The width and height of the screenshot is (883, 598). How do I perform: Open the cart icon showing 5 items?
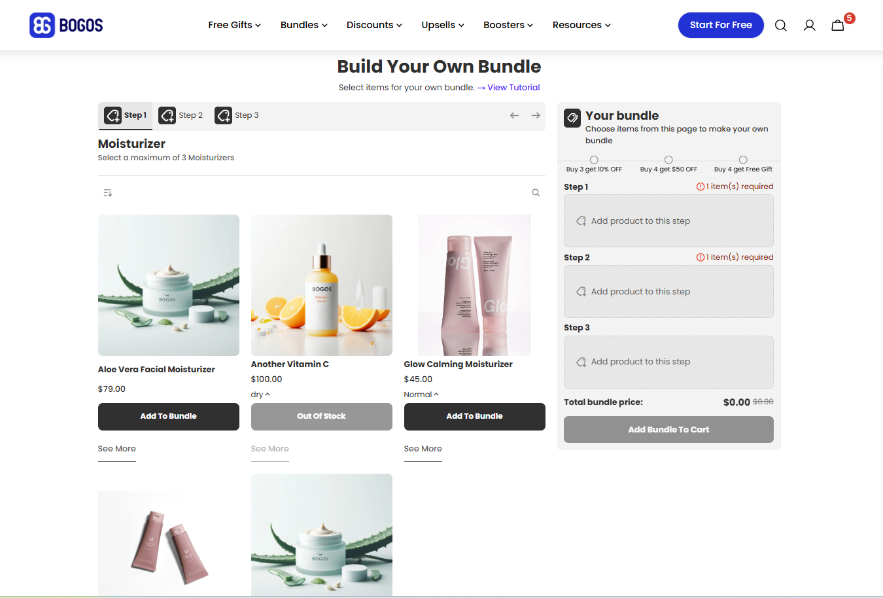click(x=838, y=25)
